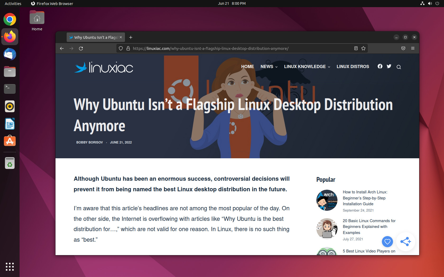Screen dimensions: 444x277
Task: Open the Firefox hamburger application menu
Action: click(413, 48)
